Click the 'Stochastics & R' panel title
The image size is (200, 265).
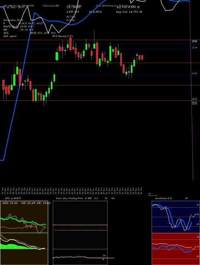pyautogui.click(x=163, y=198)
